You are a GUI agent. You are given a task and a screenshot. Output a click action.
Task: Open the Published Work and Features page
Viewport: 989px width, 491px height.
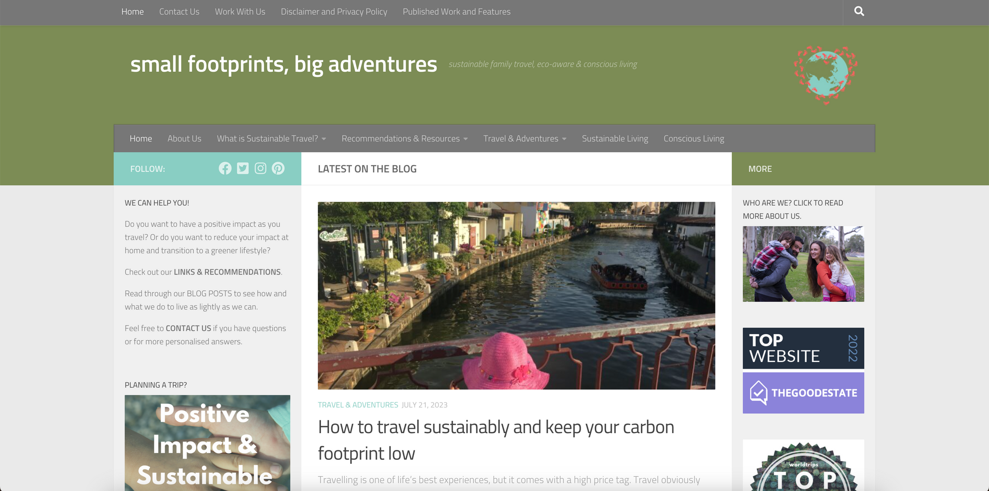456,11
